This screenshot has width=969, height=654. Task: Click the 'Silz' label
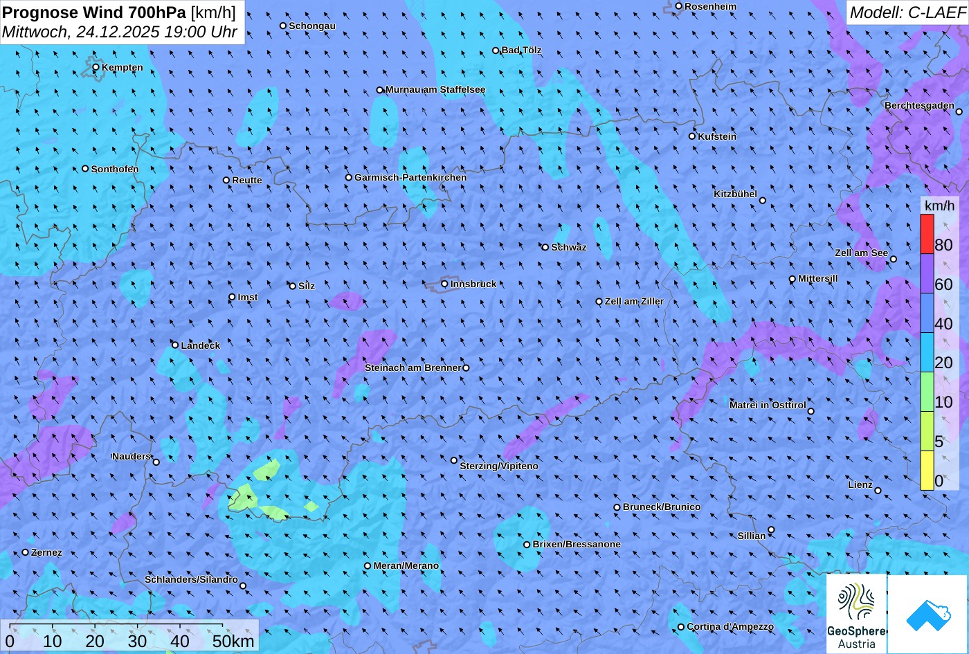307,286
